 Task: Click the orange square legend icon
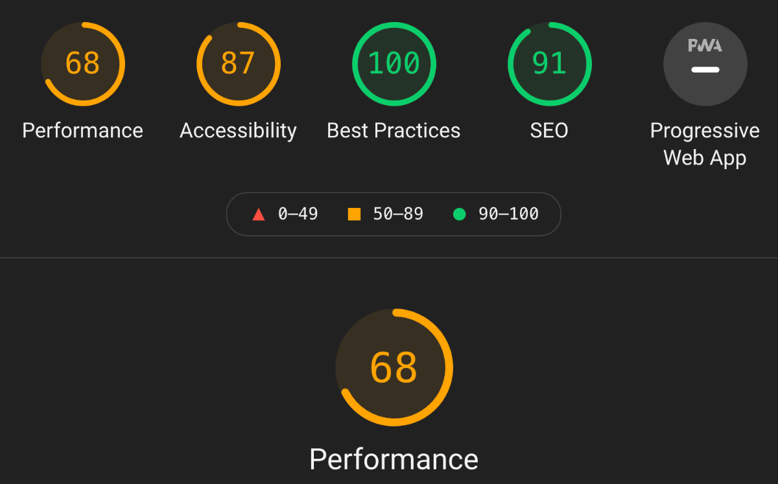pyautogui.click(x=354, y=214)
